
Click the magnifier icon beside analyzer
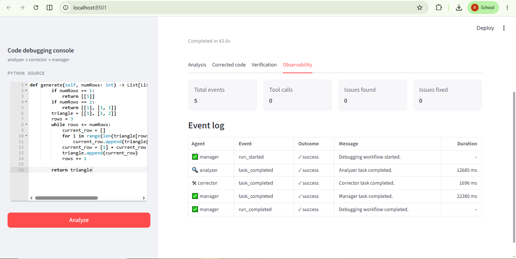click(195, 170)
